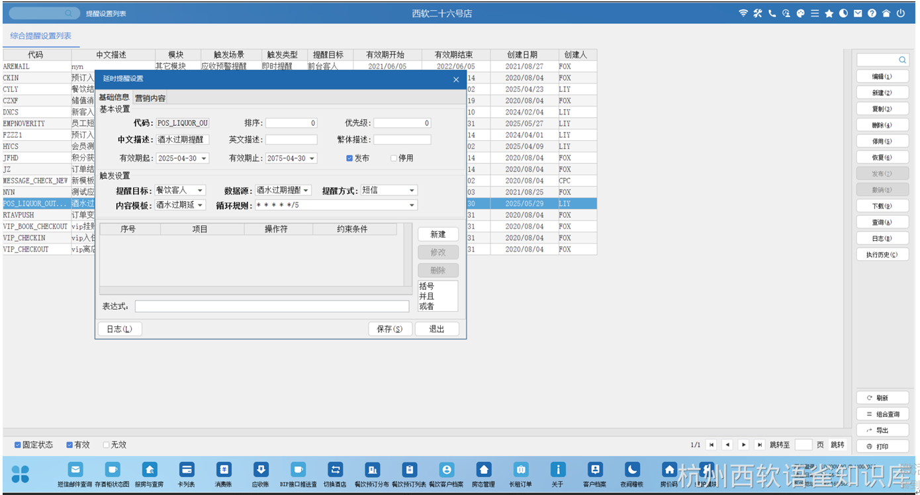Image resolution: width=920 pixels, height=495 pixels.
Task: Click the 表达式 input field
Action: pyautogui.click(x=272, y=306)
